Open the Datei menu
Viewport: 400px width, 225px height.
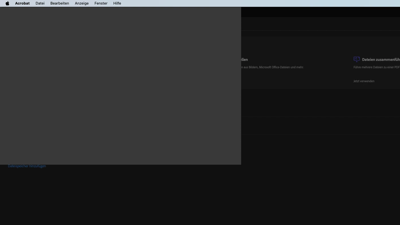tap(40, 3)
